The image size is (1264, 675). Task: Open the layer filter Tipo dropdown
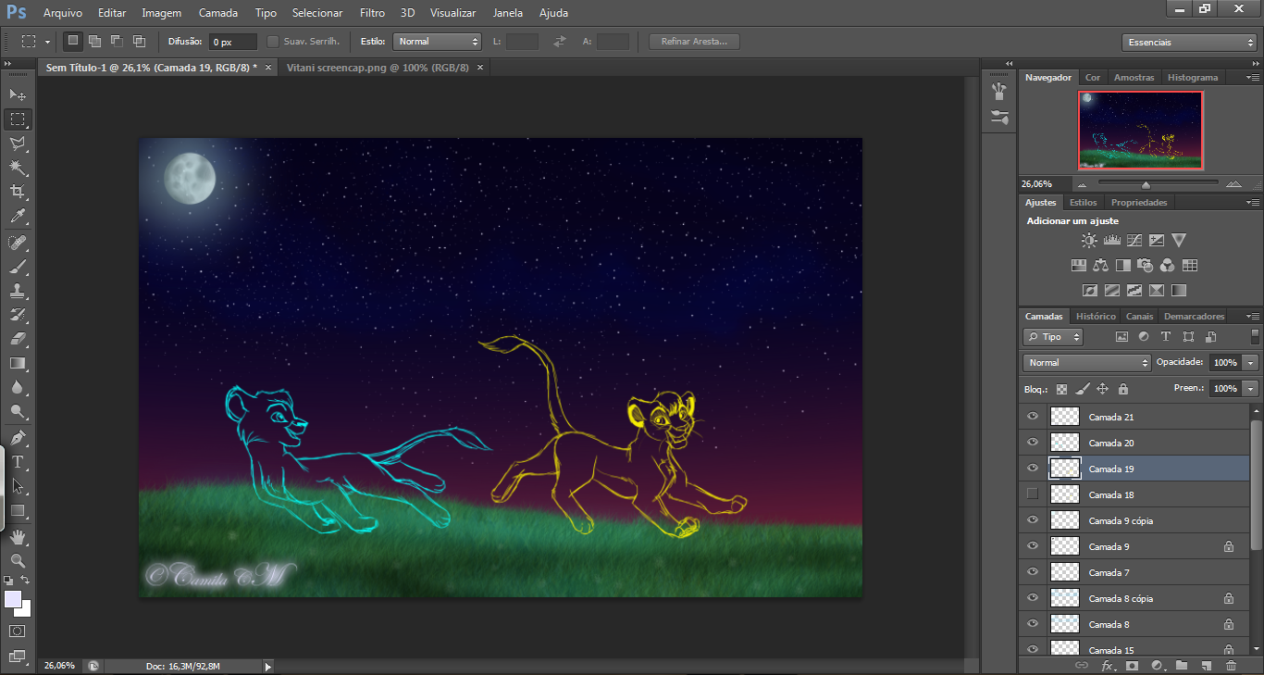[1053, 337]
